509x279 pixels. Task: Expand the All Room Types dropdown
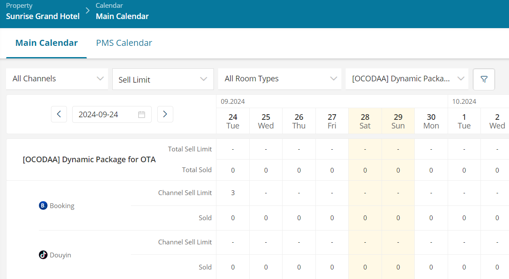(x=280, y=79)
